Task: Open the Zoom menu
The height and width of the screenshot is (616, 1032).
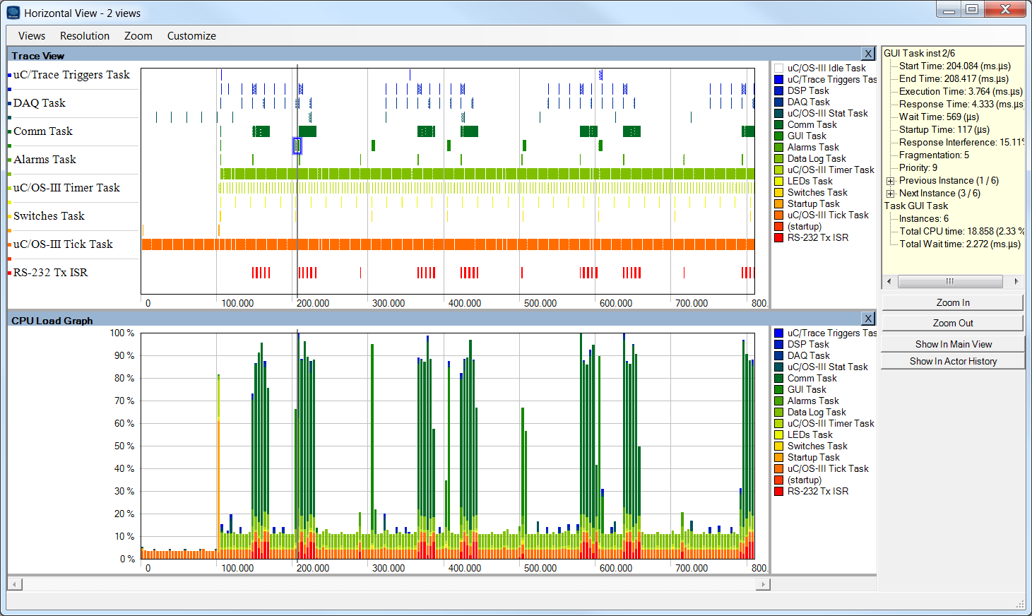Action: pos(138,36)
